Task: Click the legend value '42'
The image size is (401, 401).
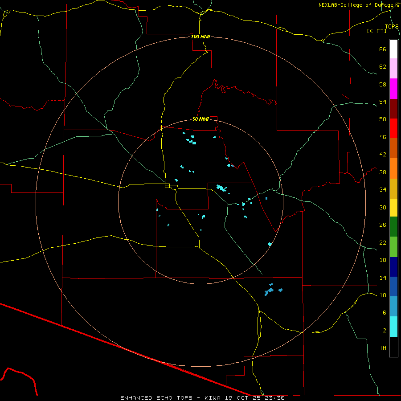Action: (383, 154)
